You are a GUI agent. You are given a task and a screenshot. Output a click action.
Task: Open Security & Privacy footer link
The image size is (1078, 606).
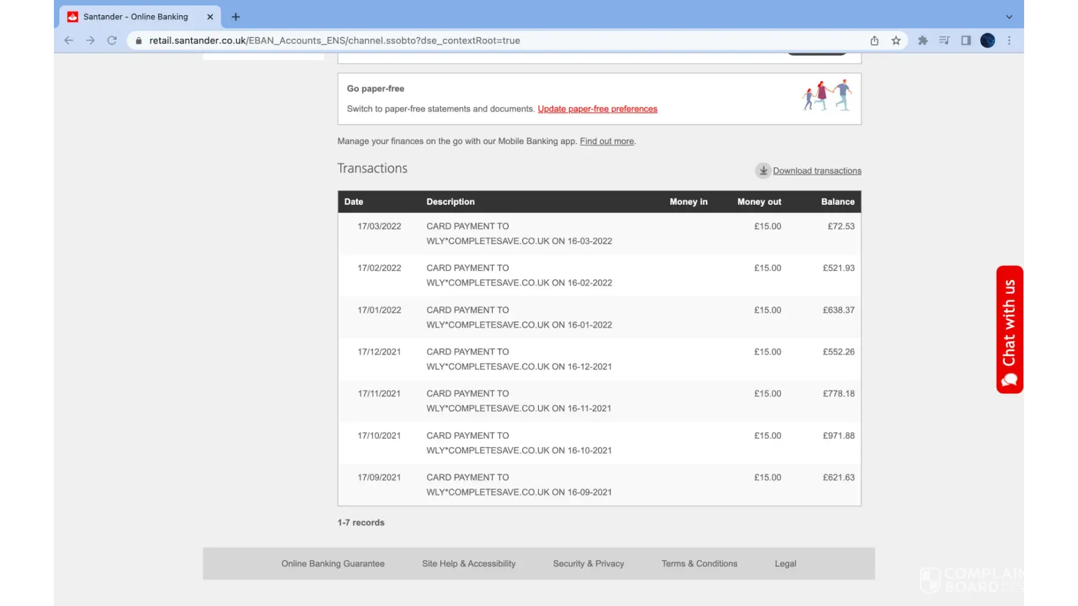click(588, 564)
